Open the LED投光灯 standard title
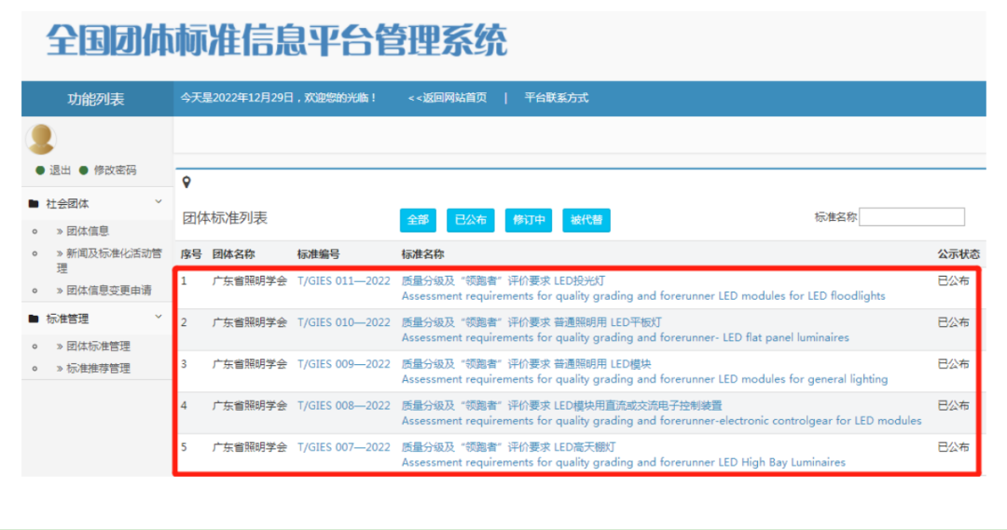This screenshot has width=1007, height=530. 504,280
